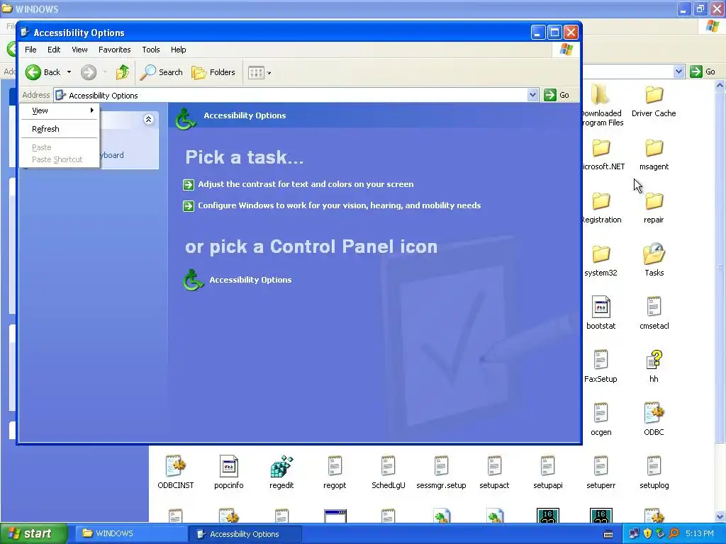726x544 pixels.
Task: Select the Tasks folder icon
Action: click(654, 254)
